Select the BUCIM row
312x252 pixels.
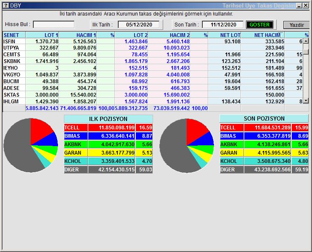pos(153,81)
